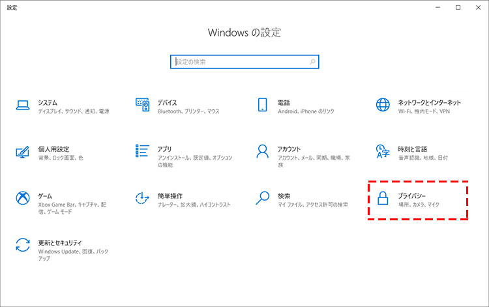Click the text '背景、ロック画面、色'

[61, 158]
